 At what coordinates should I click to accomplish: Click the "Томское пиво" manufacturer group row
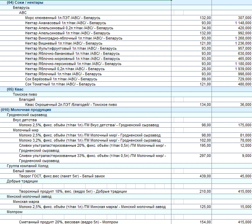25,94
